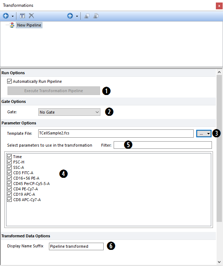Click the add pipeline plus icon
This screenshot has height=266, width=223.
point(6,16)
